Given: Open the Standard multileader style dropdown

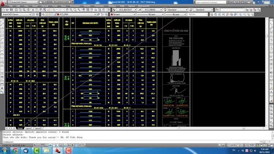Looking at the screenshot, I should (212, 10).
